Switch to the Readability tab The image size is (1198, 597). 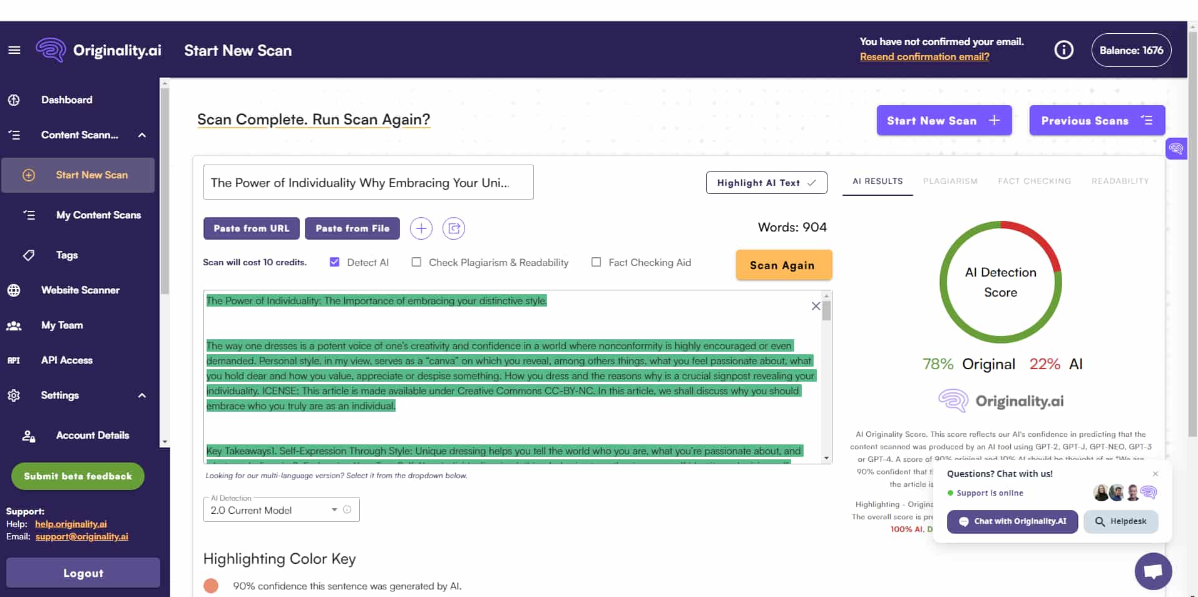coord(1120,181)
